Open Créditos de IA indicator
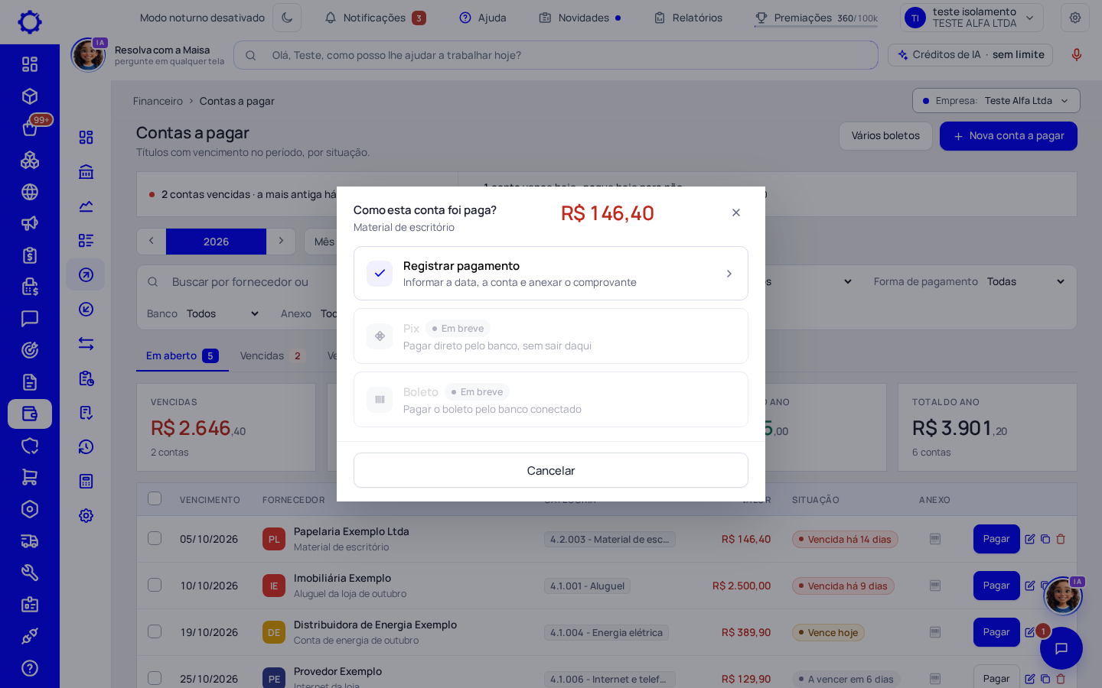This screenshot has width=1102, height=688. 970,55
